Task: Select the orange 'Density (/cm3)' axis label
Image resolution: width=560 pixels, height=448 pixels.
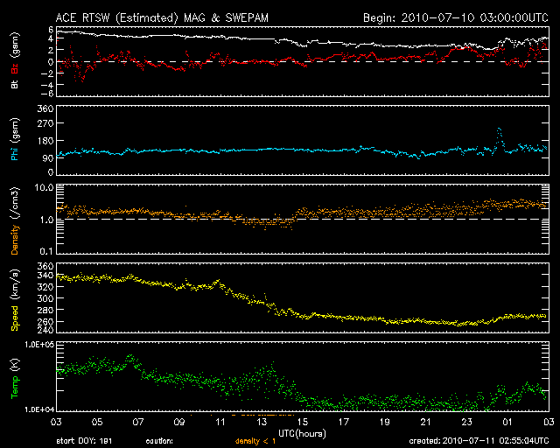Action: (15, 220)
